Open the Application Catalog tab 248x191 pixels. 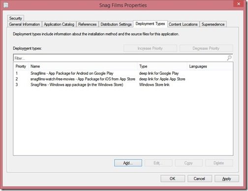pos(59,24)
